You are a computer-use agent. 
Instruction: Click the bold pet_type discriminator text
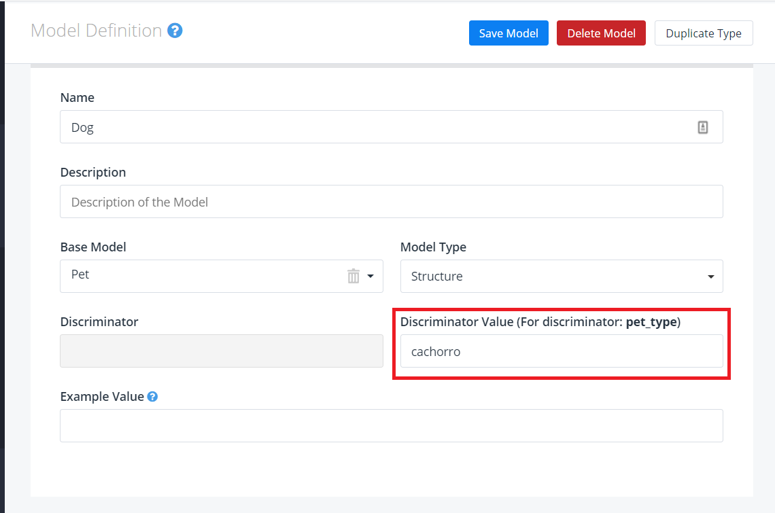(x=651, y=322)
